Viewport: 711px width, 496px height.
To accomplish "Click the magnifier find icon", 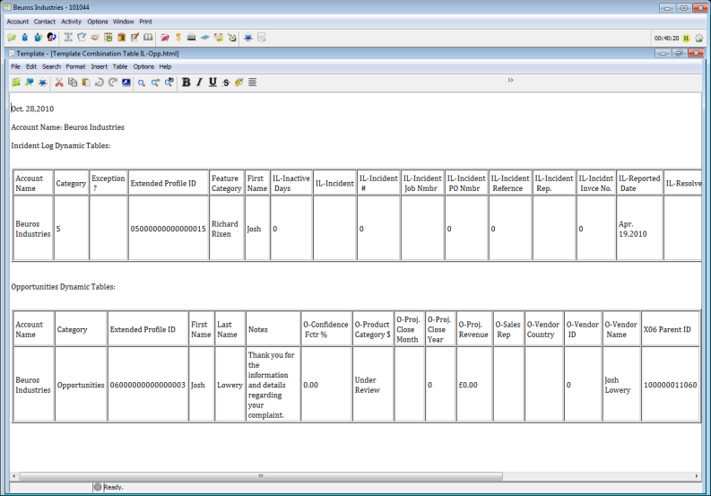I will (x=142, y=83).
